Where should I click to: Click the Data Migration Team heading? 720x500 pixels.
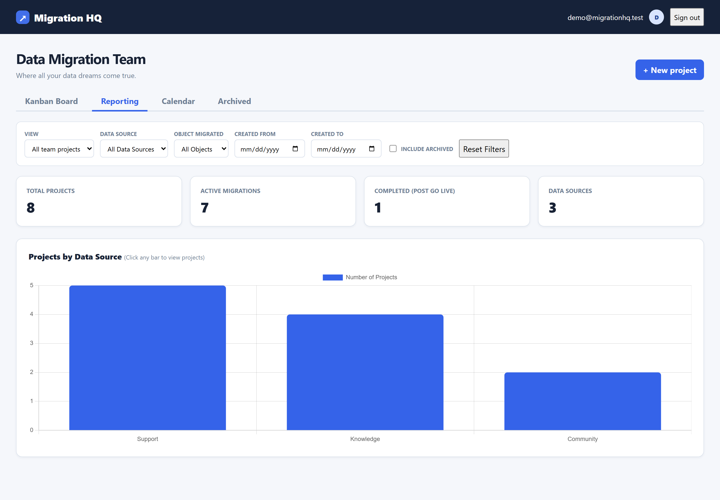pos(81,59)
